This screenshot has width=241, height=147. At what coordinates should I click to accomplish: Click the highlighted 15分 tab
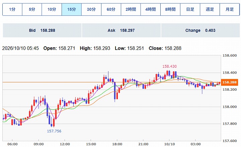coord(72,9)
